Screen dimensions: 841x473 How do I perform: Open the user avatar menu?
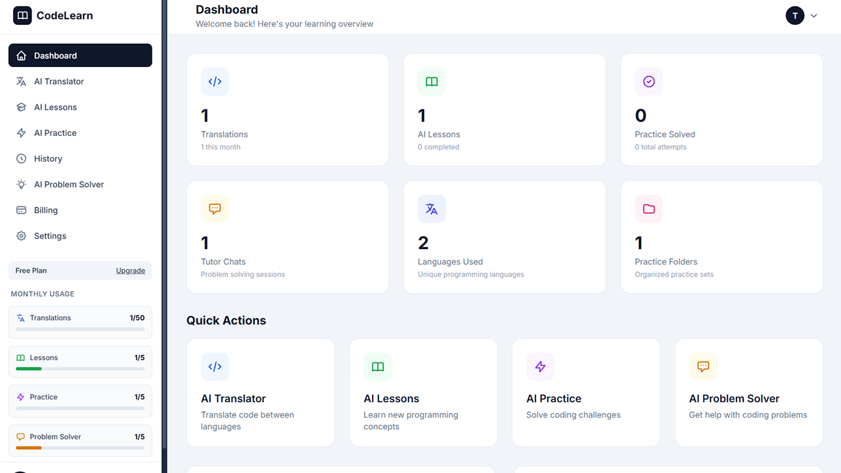point(795,16)
